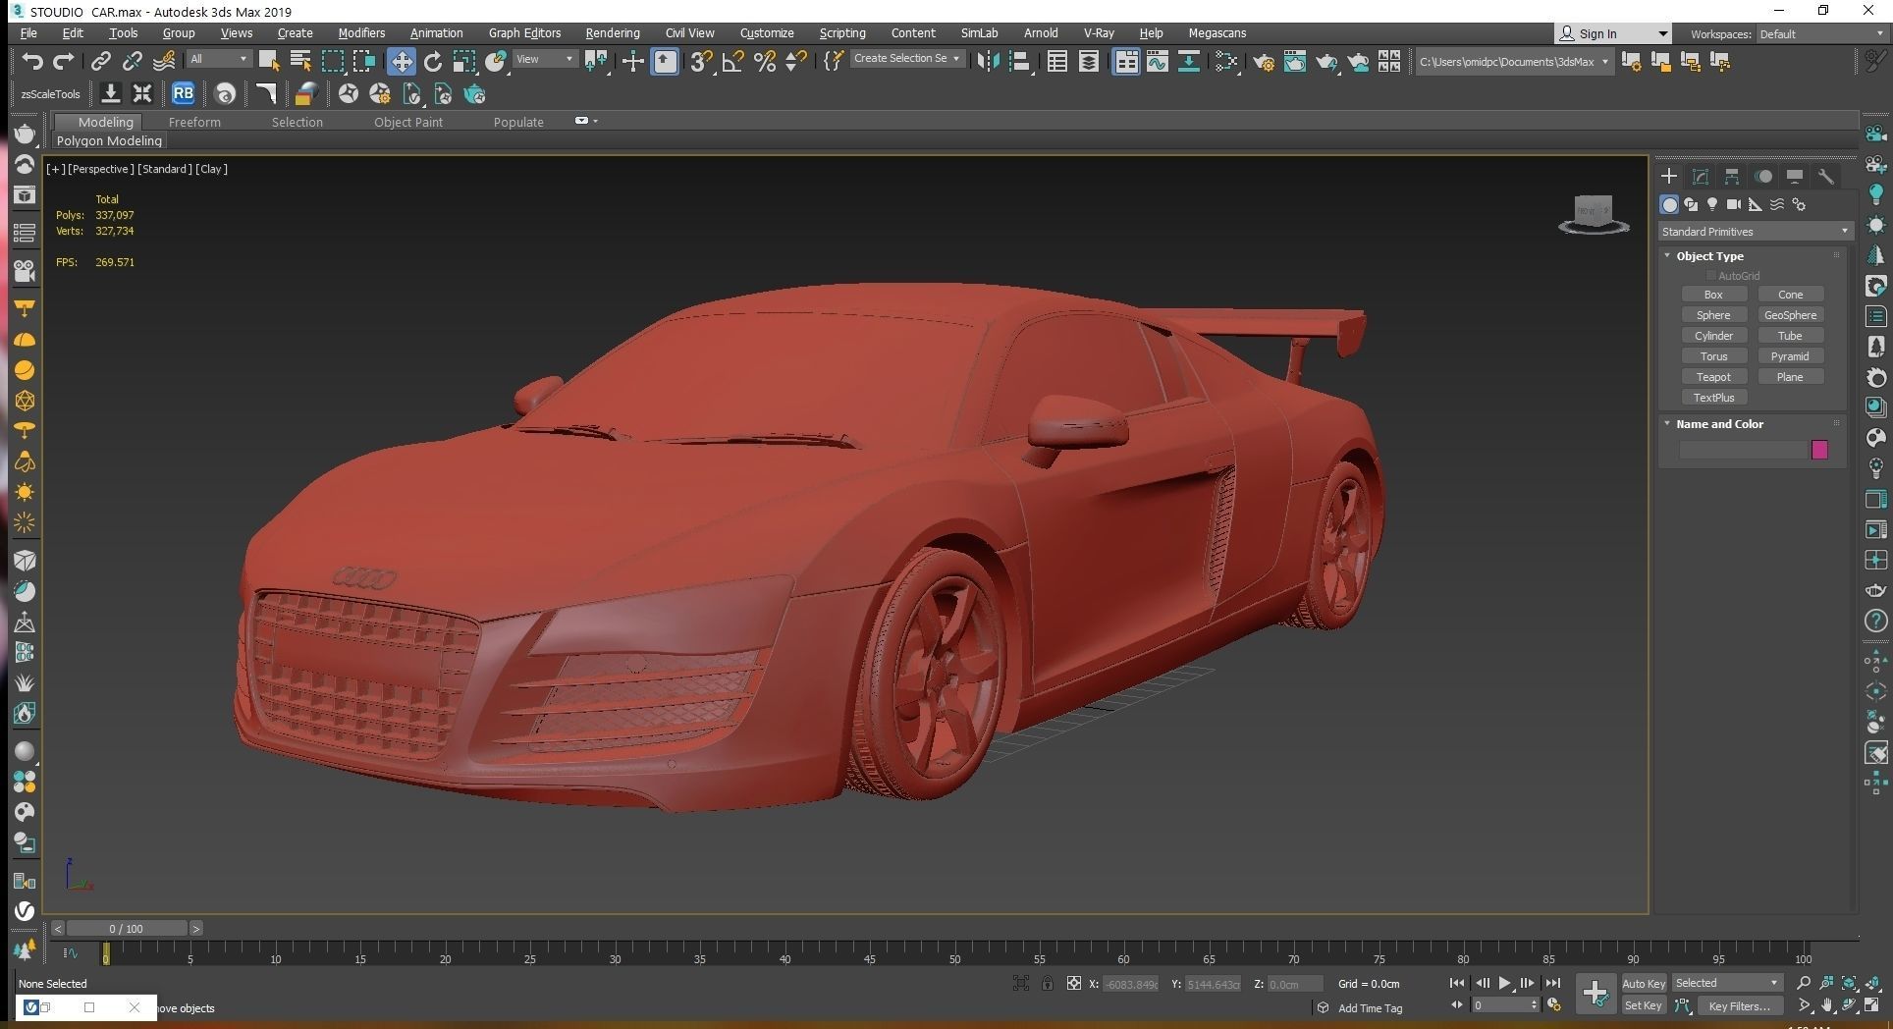Open Create Selection Set dropdown
1893x1029 pixels.
tap(906, 59)
